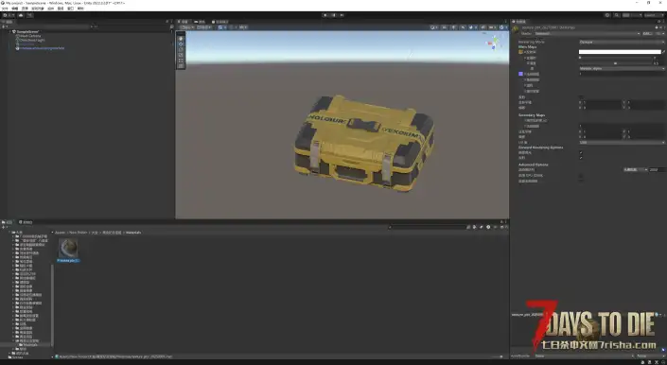Click the cloud services icon
667x365 pixels.
click(x=21, y=15)
